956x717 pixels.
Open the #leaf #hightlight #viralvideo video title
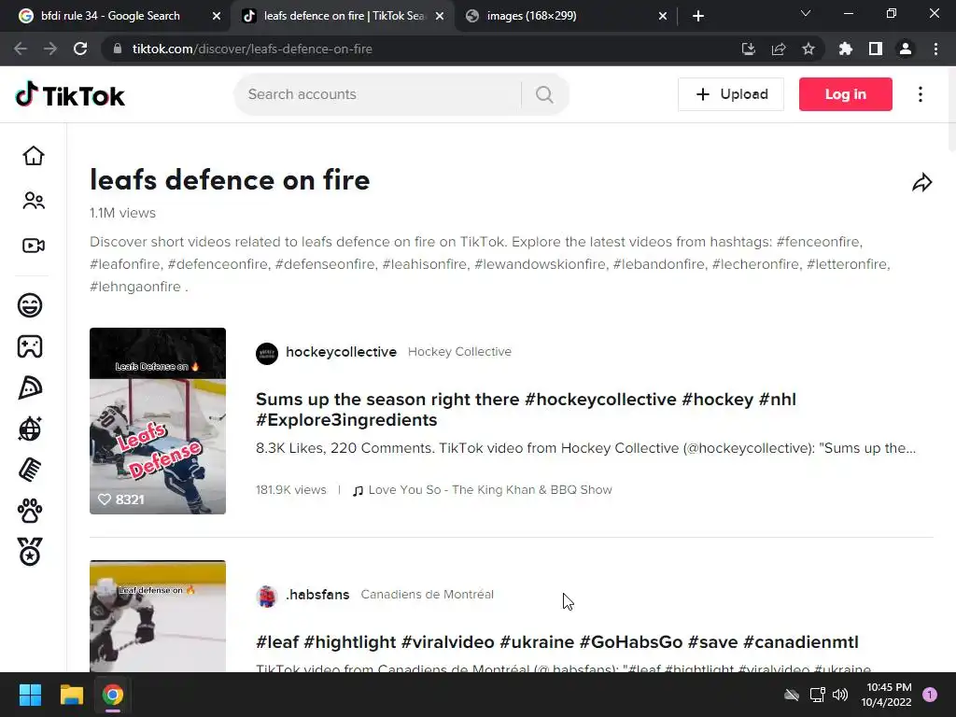click(x=556, y=642)
